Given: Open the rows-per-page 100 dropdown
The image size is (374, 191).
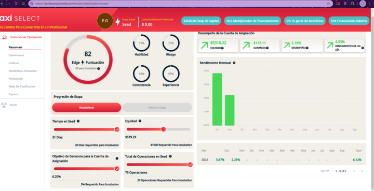Looking at the screenshot, I should 324,171.
